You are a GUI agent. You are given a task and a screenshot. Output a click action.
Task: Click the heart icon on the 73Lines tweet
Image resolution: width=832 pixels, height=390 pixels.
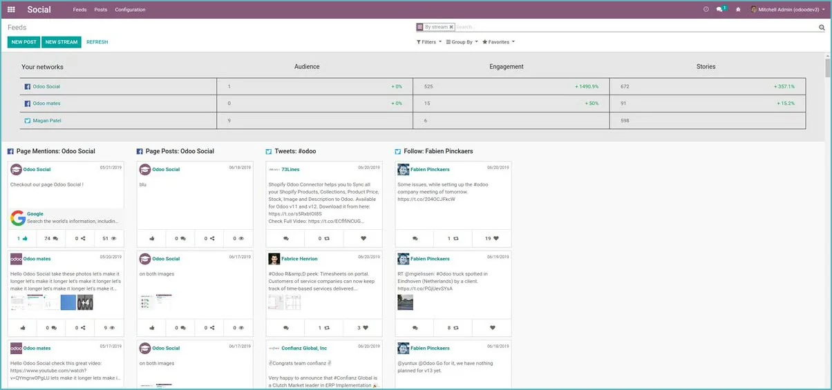pyautogui.click(x=364, y=238)
